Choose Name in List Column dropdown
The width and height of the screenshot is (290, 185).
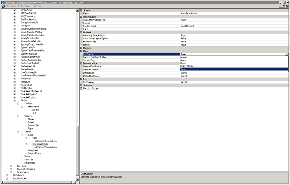pos(234,60)
